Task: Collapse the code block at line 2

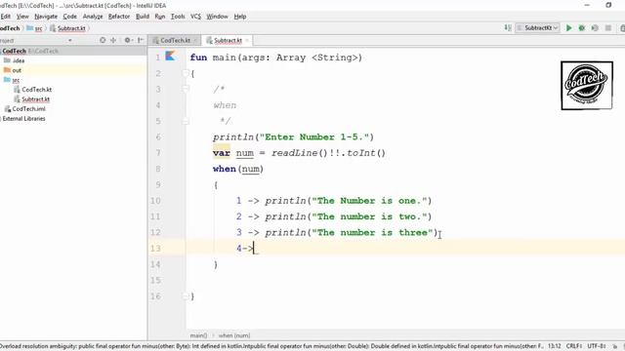Action: (x=186, y=73)
